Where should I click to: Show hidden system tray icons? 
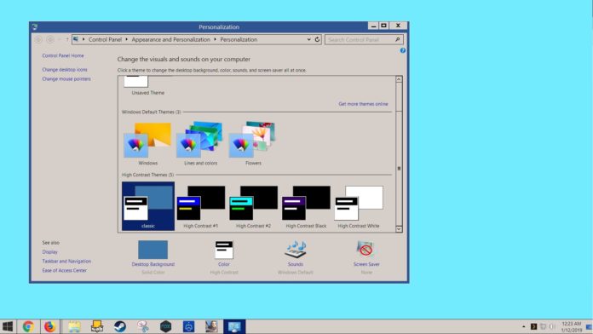pos(523,326)
